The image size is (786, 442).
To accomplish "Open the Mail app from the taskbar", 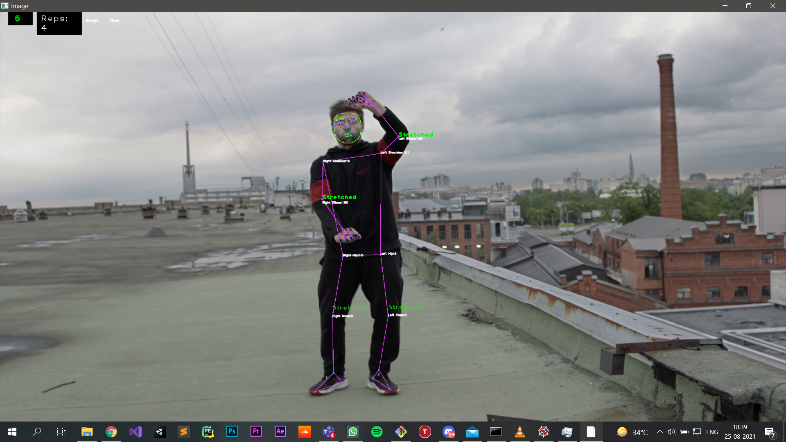I will coord(472,432).
